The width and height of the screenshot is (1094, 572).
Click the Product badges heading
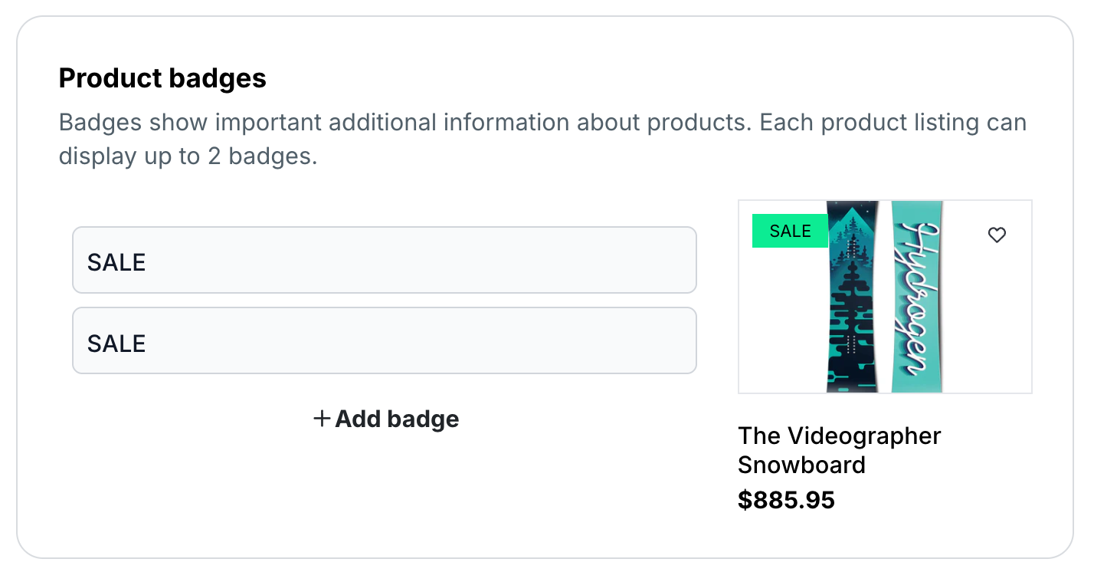[162, 78]
